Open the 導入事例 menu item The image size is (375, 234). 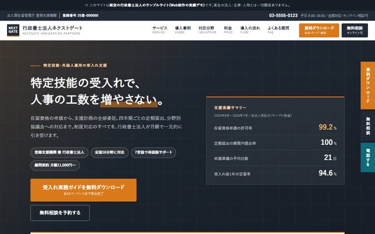coord(183,30)
